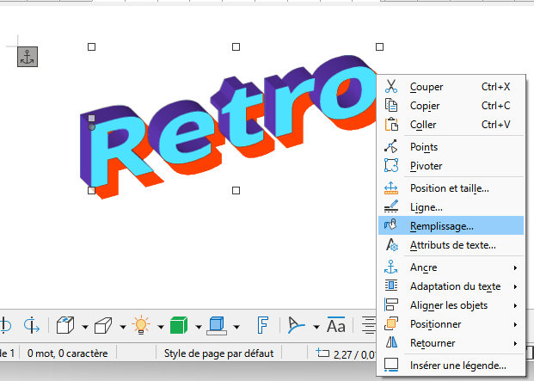Open the Direction dropdown arrow
The width and height of the screenshot is (534, 381).
point(123,327)
